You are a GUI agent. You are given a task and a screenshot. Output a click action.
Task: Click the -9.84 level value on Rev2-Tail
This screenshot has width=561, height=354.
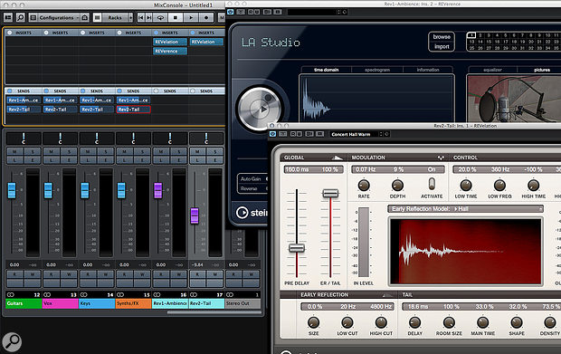(x=197, y=265)
